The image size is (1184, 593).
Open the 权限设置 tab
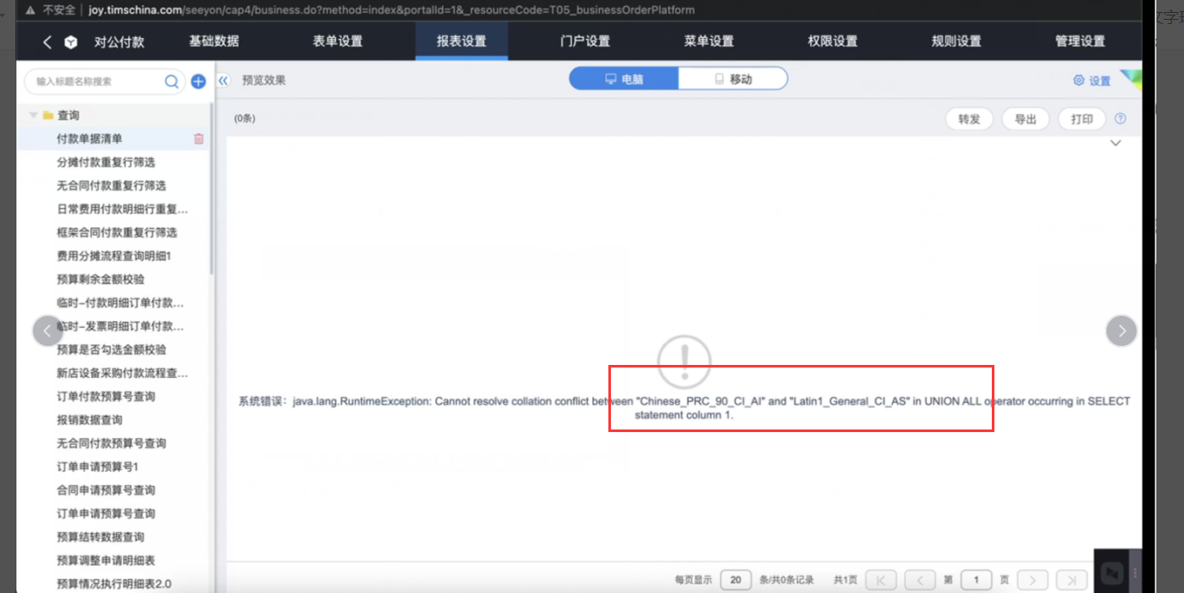point(832,41)
